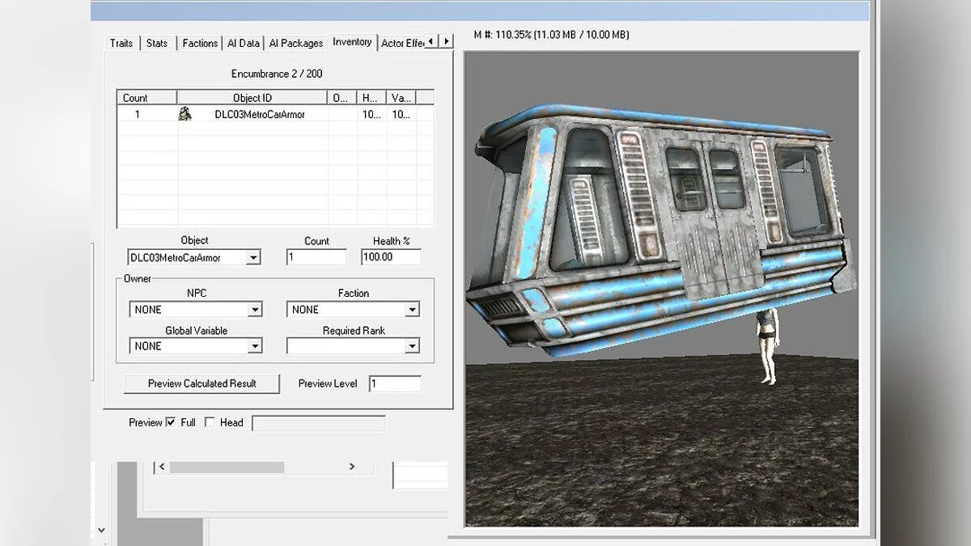Open the Faction owner dropdown
The image size is (971, 546).
tap(412, 310)
